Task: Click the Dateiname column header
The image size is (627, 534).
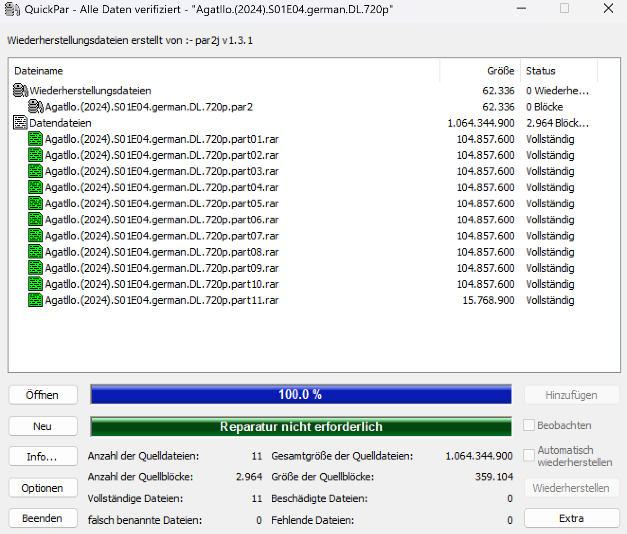Action: click(x=224, y=71)
